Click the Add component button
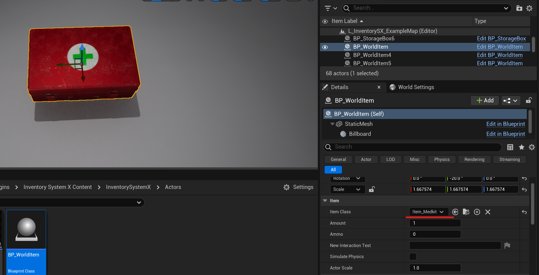This screenshot has height=275, width=539. [x=485, y=101]
